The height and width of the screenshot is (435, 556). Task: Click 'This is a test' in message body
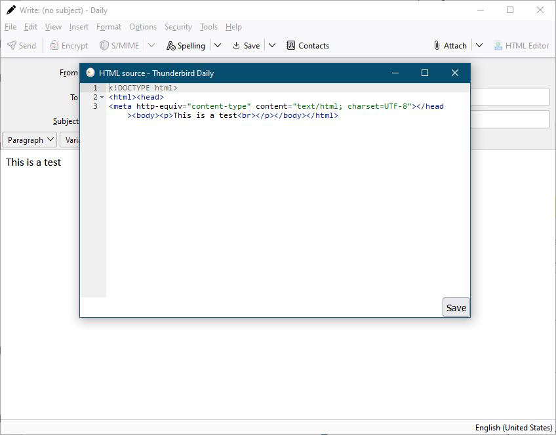coord(33,162)
